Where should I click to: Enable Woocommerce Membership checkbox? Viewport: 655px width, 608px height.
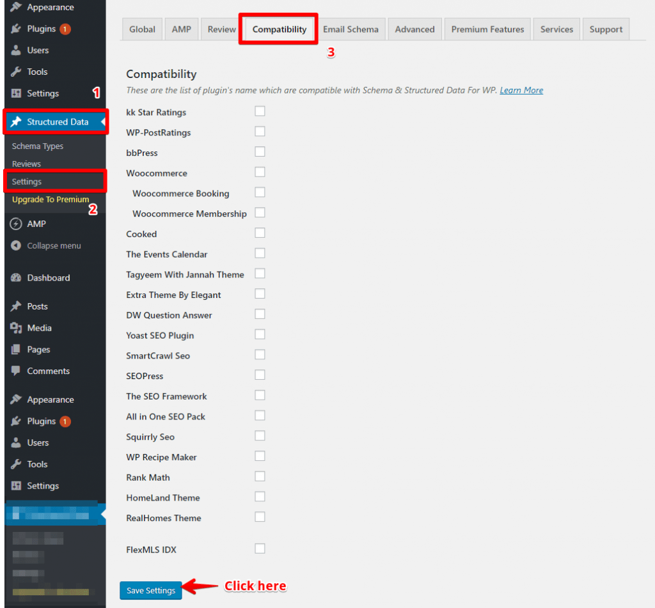(260, 212)
